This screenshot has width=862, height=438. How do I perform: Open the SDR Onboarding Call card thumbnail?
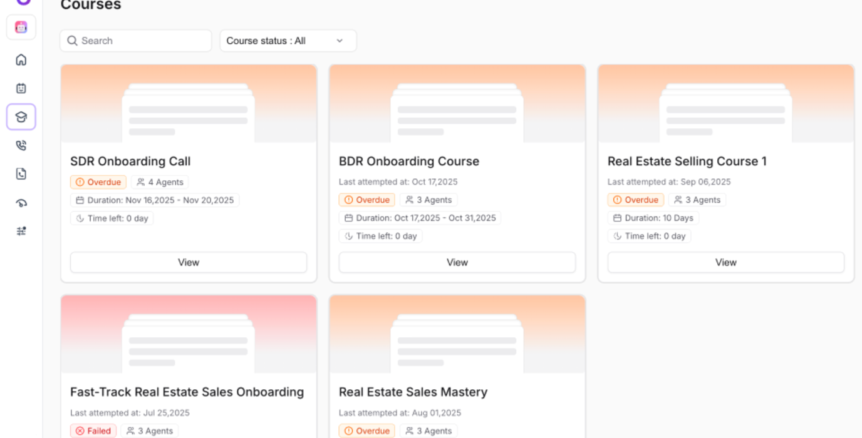pos(189,104)
